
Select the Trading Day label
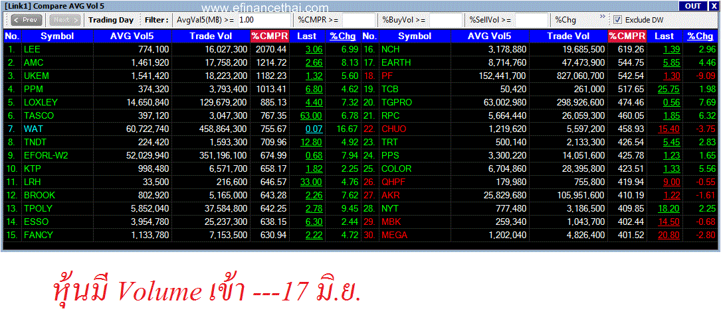(111, 20)
